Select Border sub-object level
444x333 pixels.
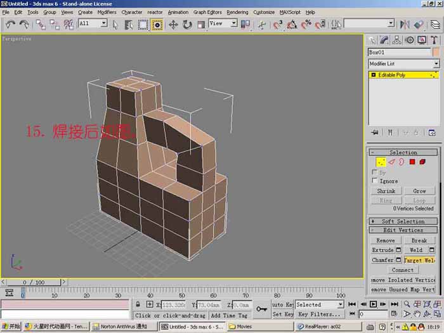[x=402, y=162]
